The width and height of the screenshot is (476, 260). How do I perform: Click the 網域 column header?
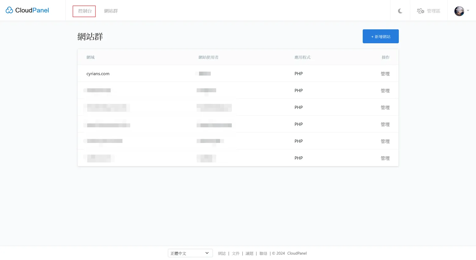[90, 57]
